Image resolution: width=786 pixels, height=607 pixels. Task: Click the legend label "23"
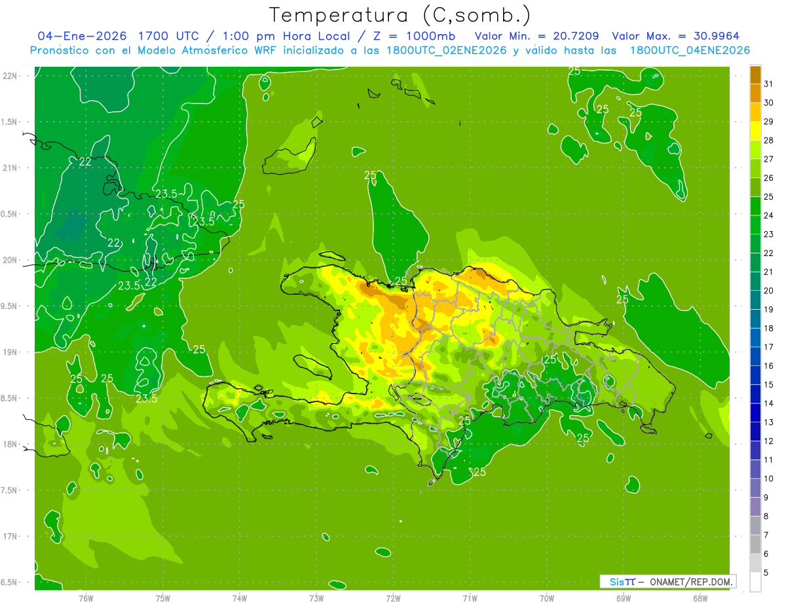768,234
